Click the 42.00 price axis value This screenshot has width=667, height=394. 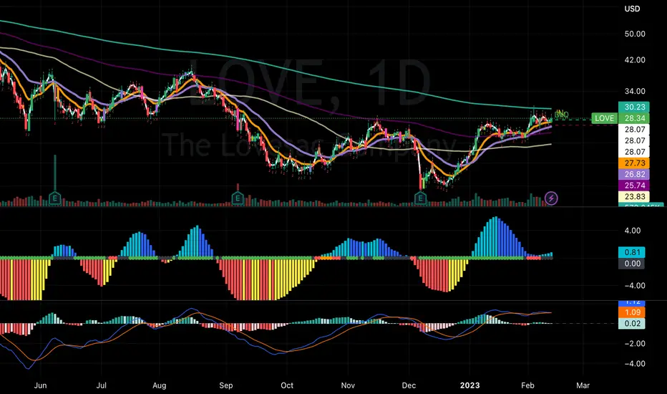[635, 60]
